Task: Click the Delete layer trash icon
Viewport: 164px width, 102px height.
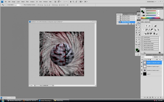Action: point(161,97)
